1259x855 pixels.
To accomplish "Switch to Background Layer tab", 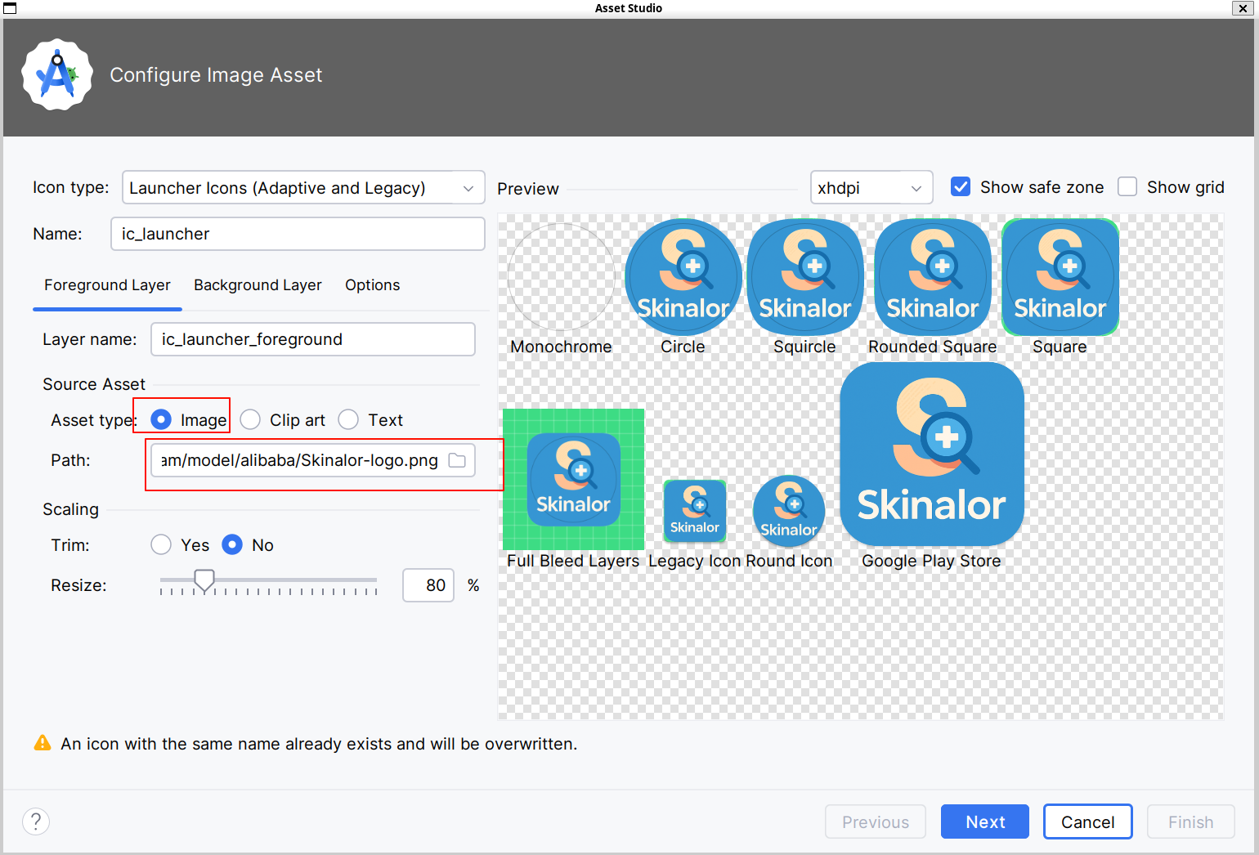I will point(258,284).
